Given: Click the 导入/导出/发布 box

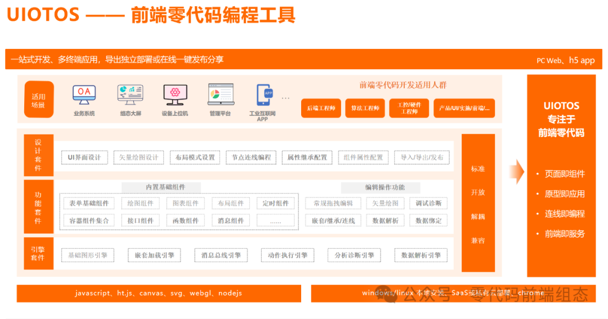Looking at the screenshot, I should coord(422,158).
